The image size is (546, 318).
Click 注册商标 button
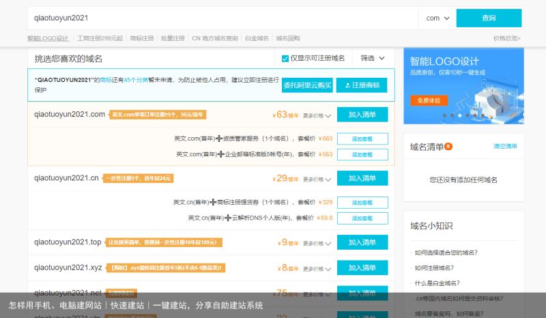362,85
